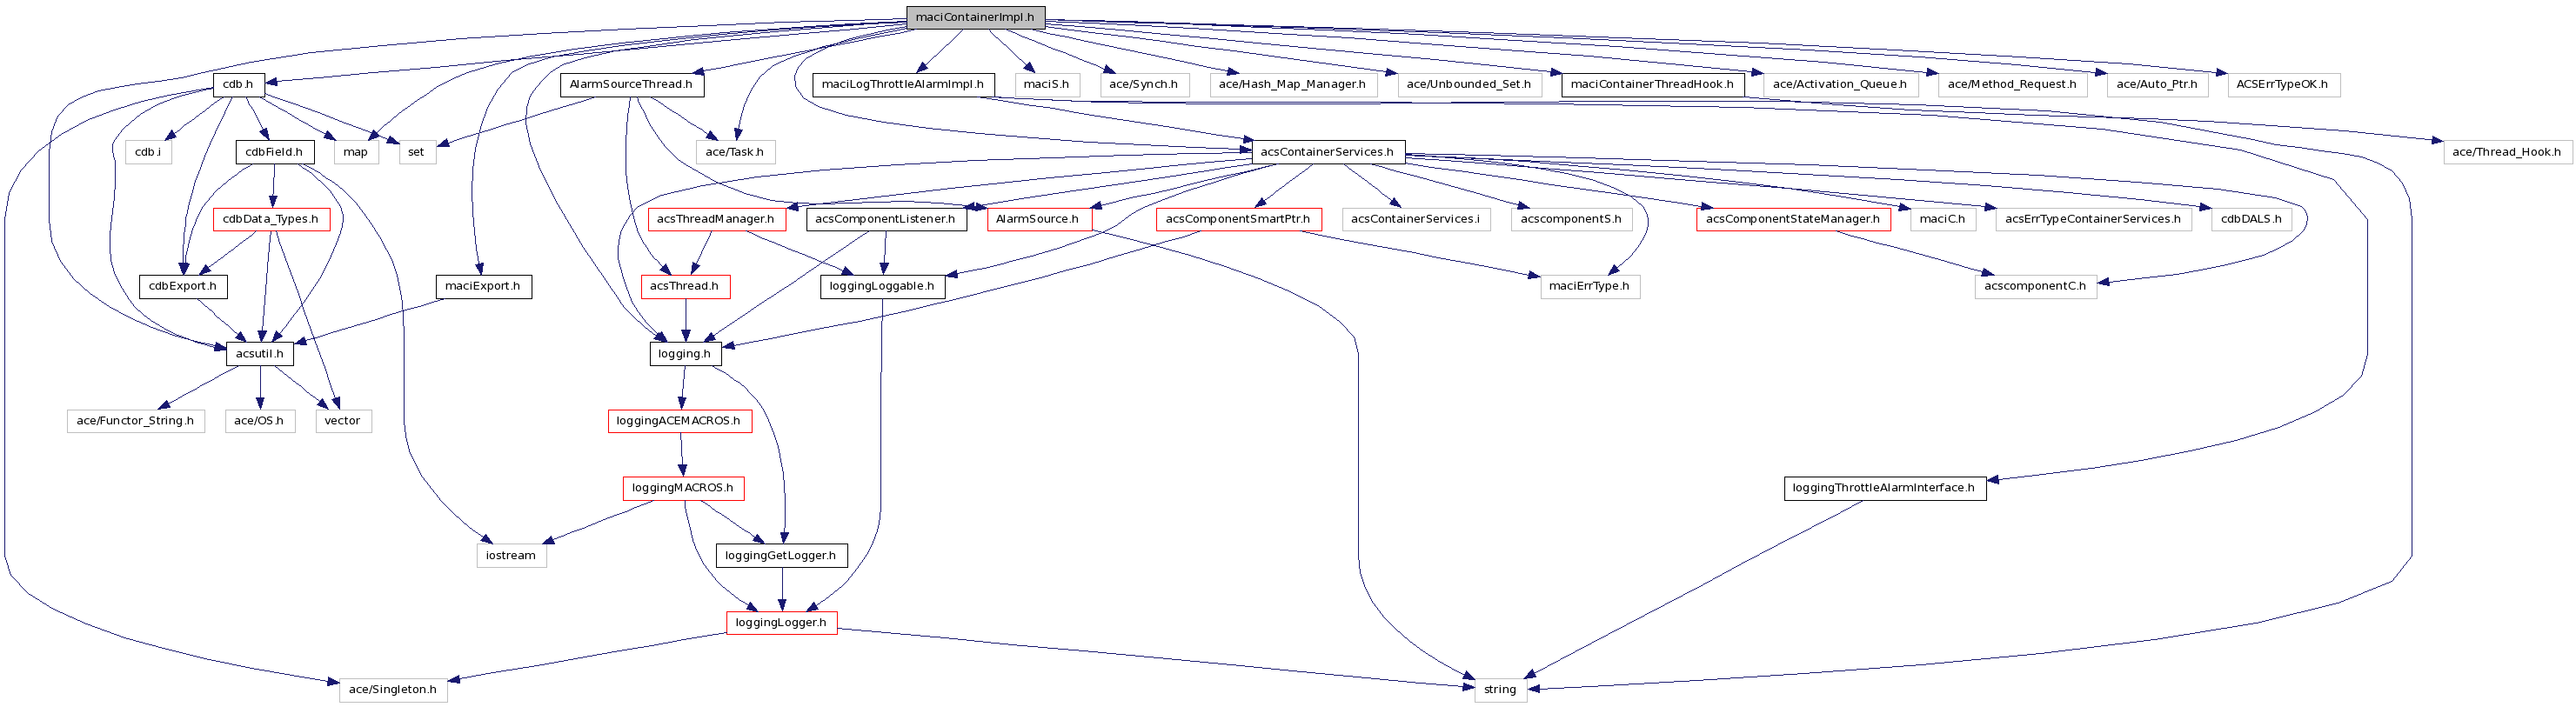Open the cdbField.h node

pyautogui.click(x=274, y=152)
